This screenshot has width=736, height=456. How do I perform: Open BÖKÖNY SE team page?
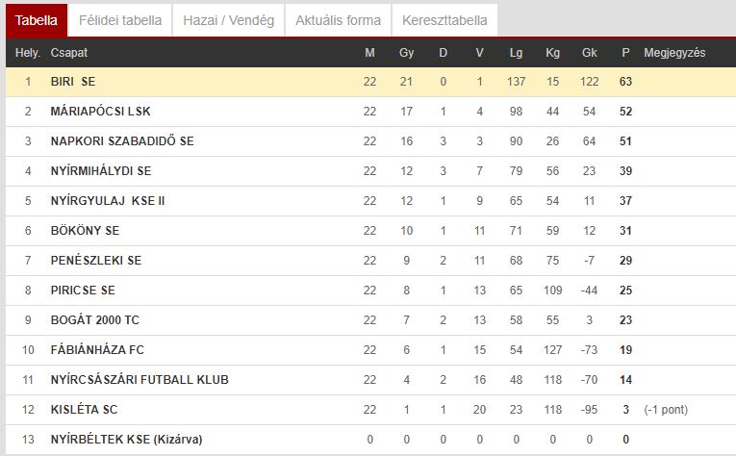click(85, 230)
